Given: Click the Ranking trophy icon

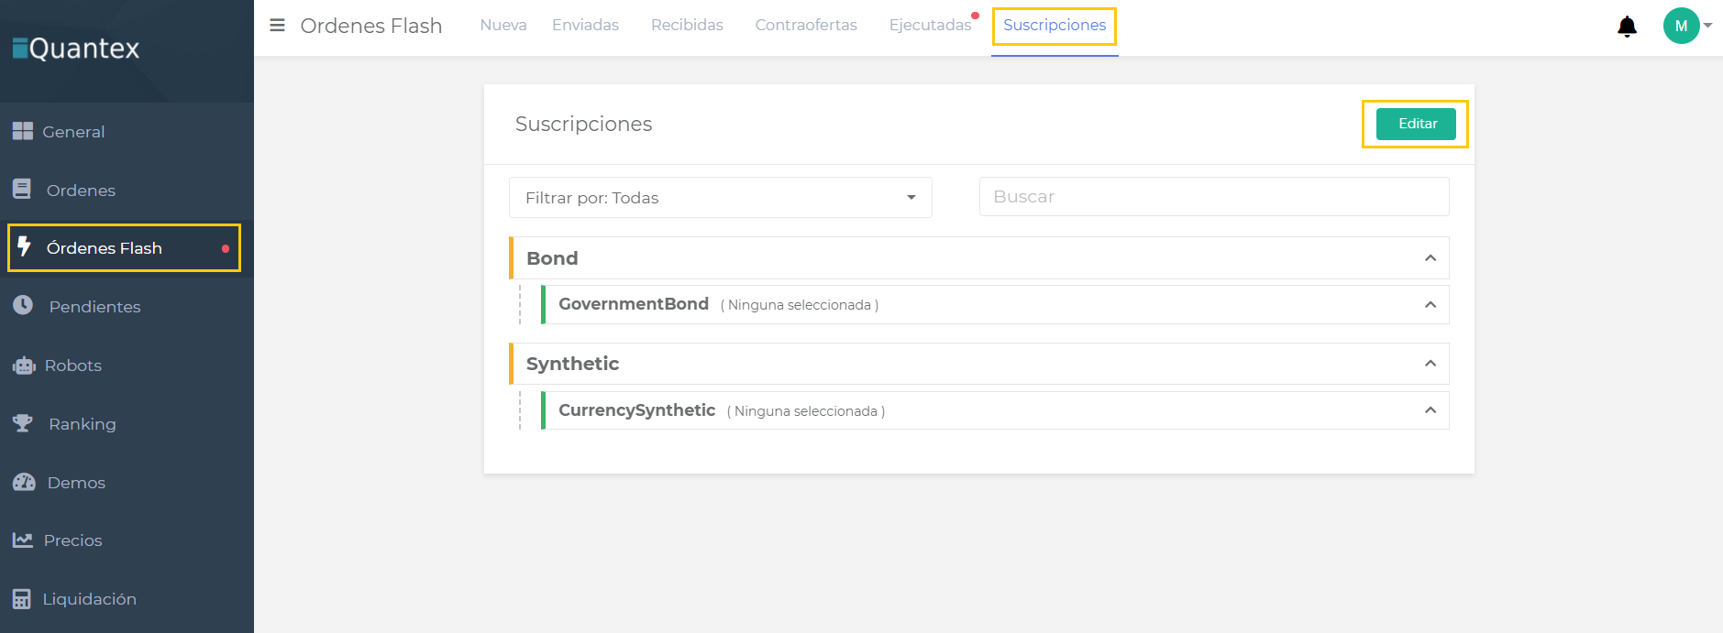Looking at the screenshot, I should [23, 423].
